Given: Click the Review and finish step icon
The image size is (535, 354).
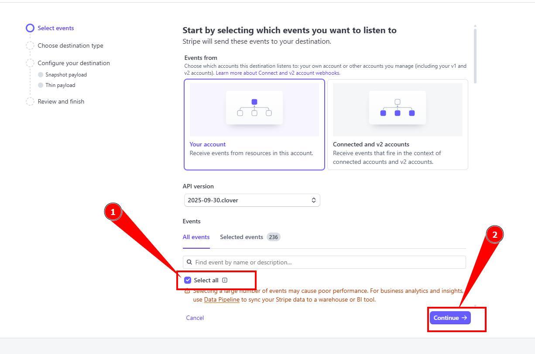Looking at the screenshot, I should coord(30,102).
